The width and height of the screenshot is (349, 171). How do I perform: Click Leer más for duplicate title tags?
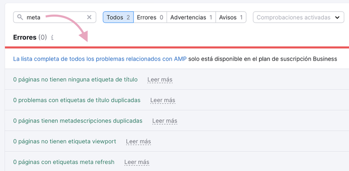[163, 100]
